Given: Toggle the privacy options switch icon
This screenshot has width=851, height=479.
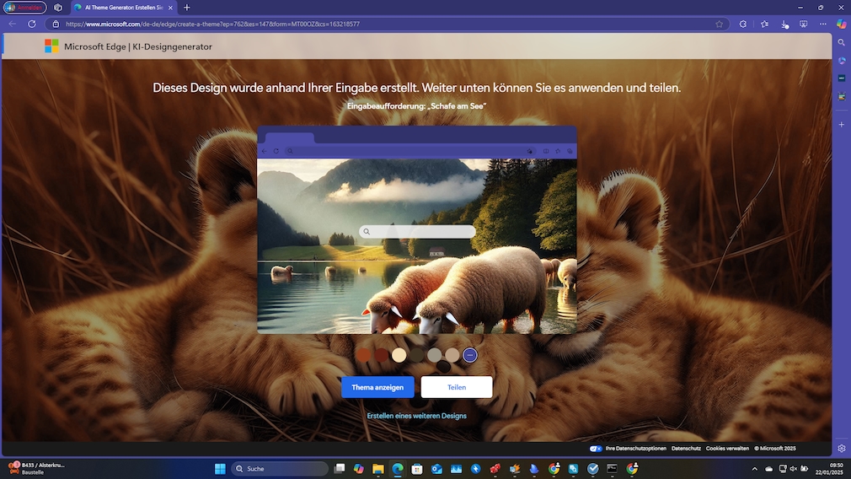Looking at the screenshot, I should [596, 449].
